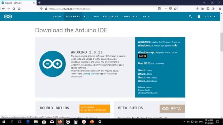Click the ENG language indicator in tray
This screenshot has height=125, width=223.
(201, 122)
